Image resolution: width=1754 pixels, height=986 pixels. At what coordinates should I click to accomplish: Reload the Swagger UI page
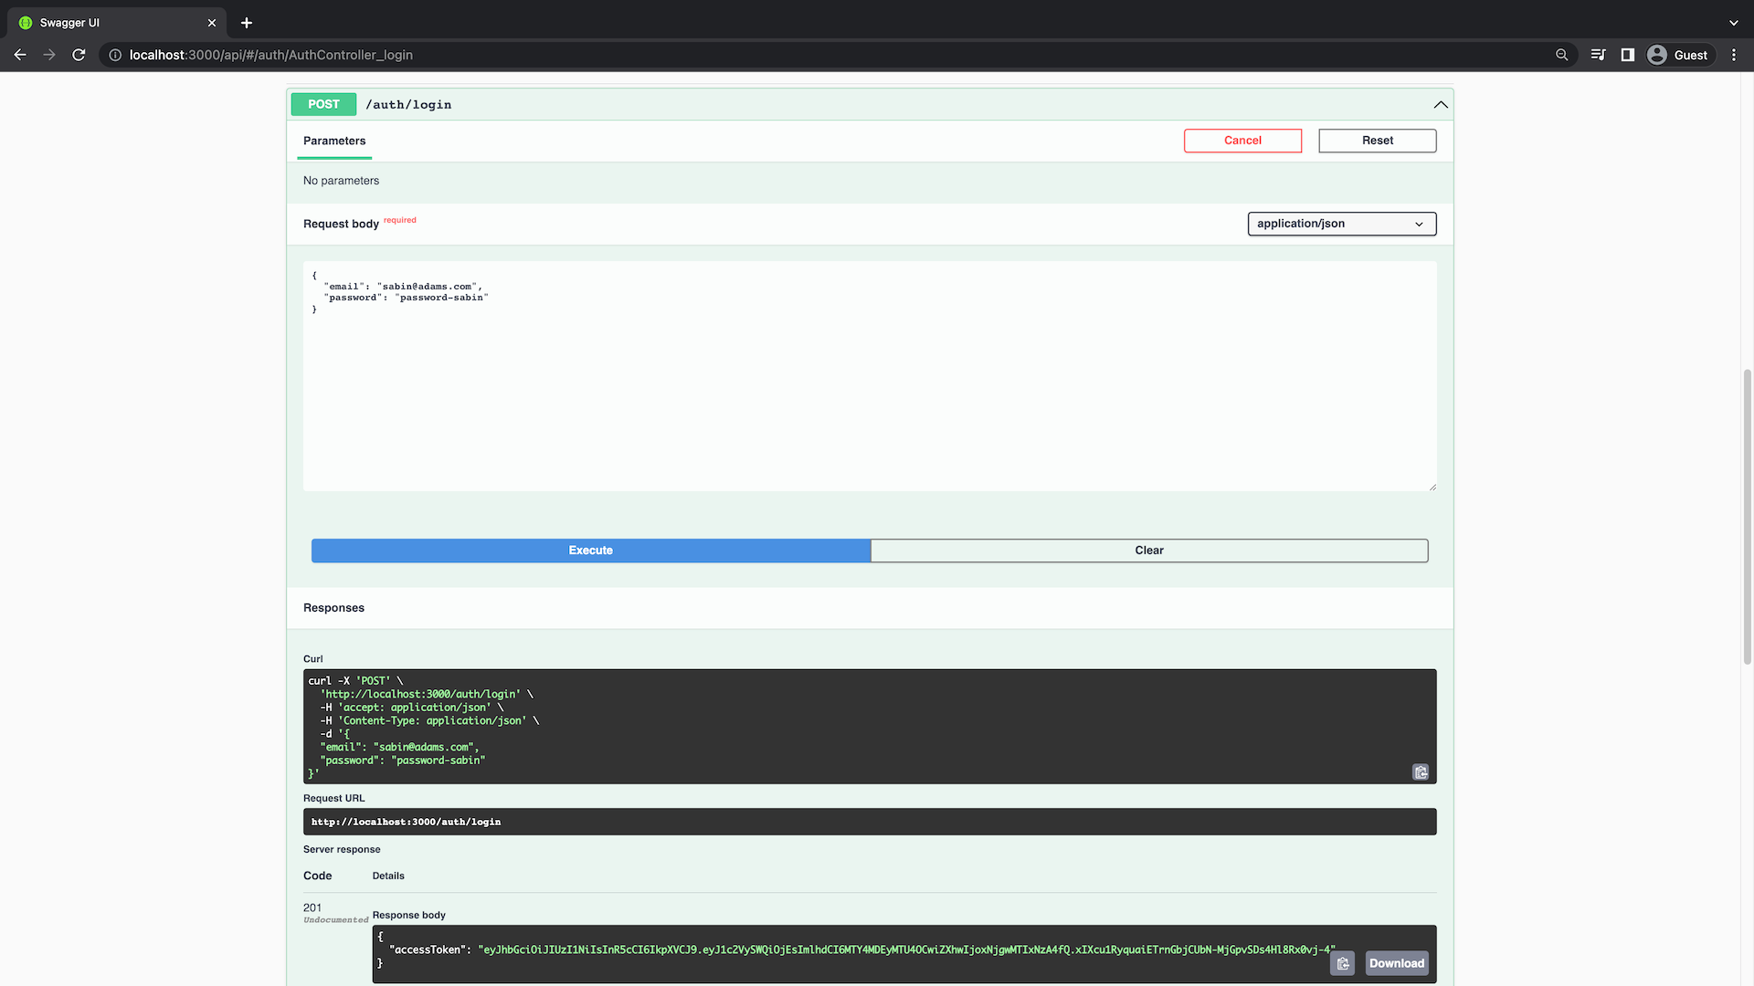pos(79,55)
